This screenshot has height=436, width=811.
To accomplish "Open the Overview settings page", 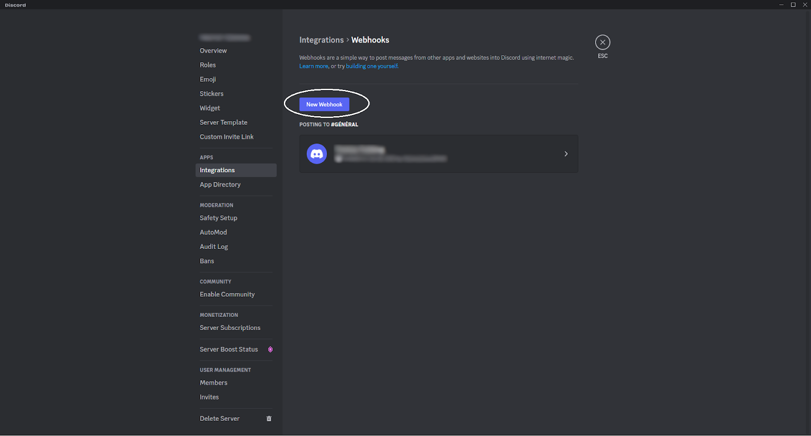I will point(213,51).
